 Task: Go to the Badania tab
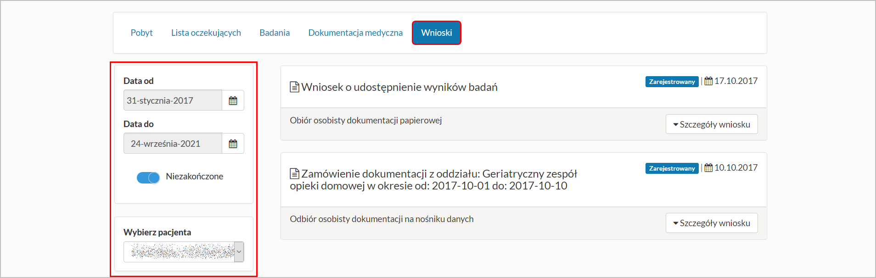coord(275,33)
